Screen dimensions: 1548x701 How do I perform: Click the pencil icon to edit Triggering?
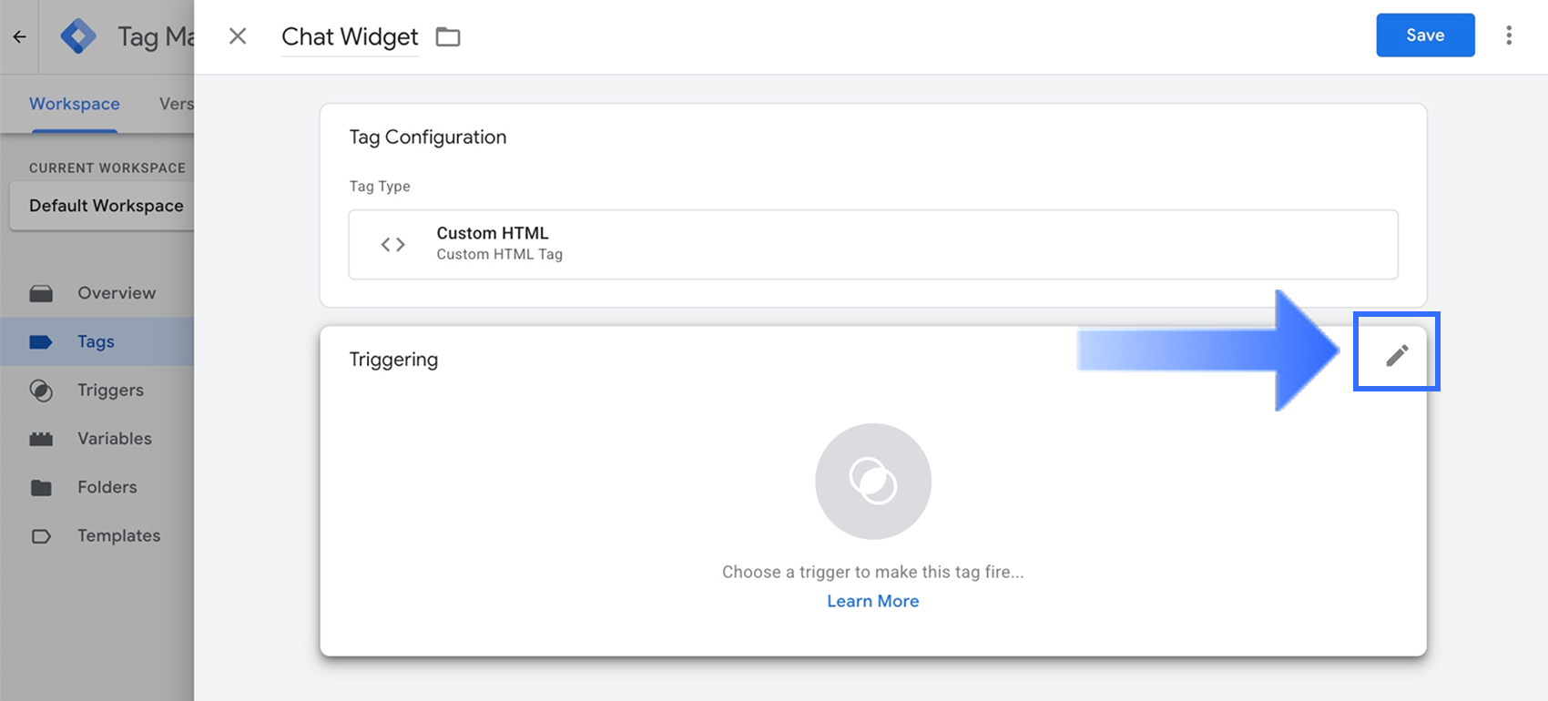(1397, 355)
